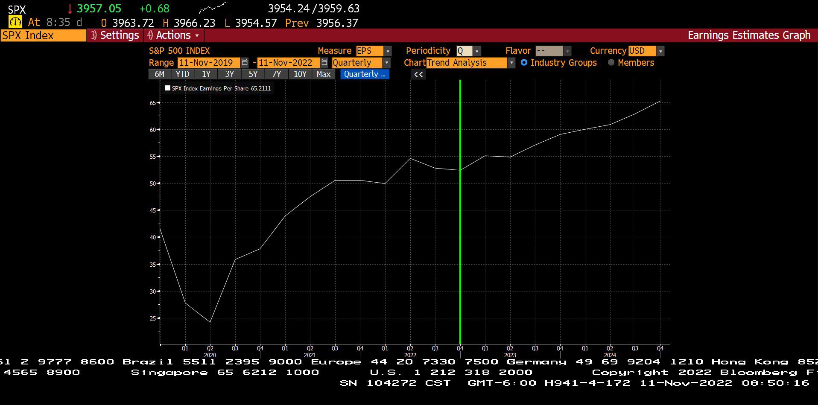This screenshot has height=405, width=818.
Task: Select the 5Y range button
Action: (253, 74)
